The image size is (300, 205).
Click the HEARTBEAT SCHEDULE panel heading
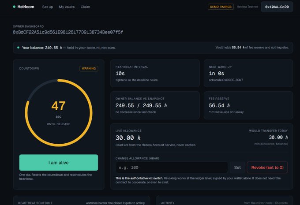[35, 203]
